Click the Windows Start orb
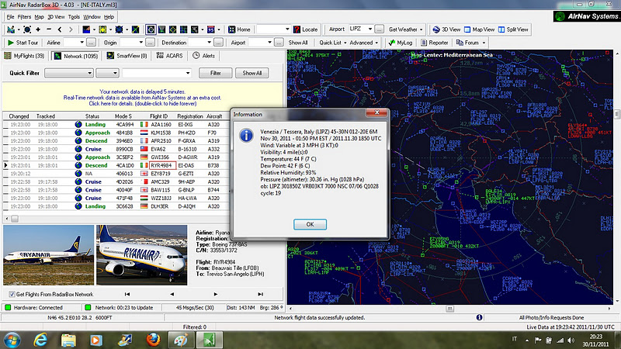This screenshot has height=349, width=621. pos(12,340)
